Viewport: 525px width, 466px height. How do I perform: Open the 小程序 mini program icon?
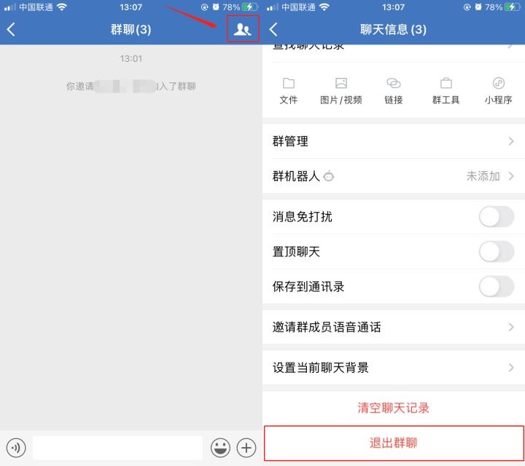pos(498,83)
